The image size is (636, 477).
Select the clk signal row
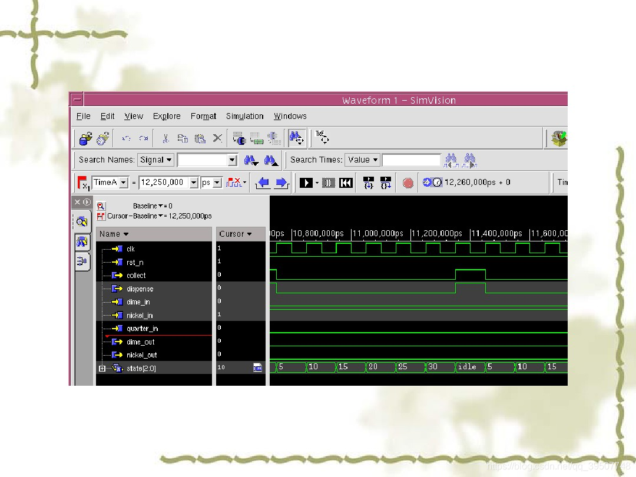[x=154, y=249]
